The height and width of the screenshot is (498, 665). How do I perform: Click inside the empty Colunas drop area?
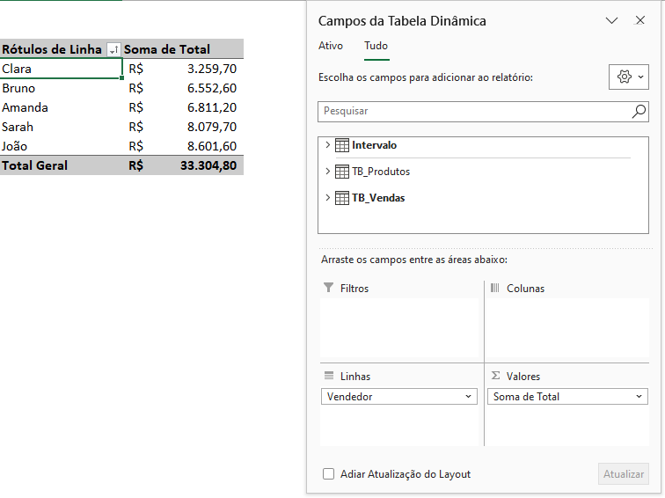[x=567, y=327]
